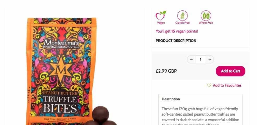Click the Gluten Free badge icon

tap(183, 16)
